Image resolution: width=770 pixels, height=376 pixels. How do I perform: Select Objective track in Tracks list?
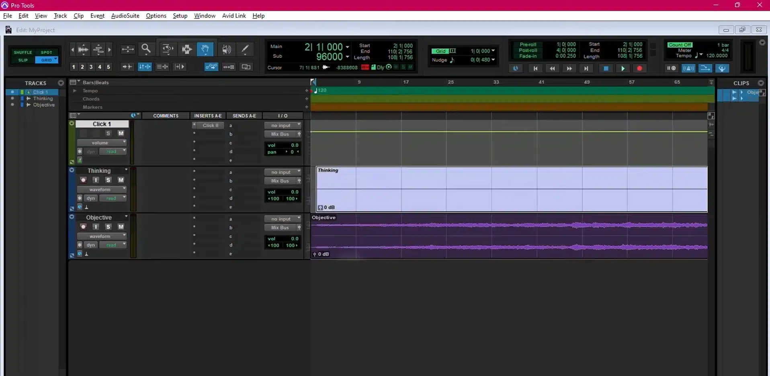(44, 105)
